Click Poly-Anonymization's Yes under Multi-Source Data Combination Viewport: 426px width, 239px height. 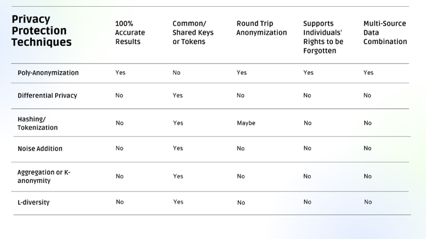point(369,73)
